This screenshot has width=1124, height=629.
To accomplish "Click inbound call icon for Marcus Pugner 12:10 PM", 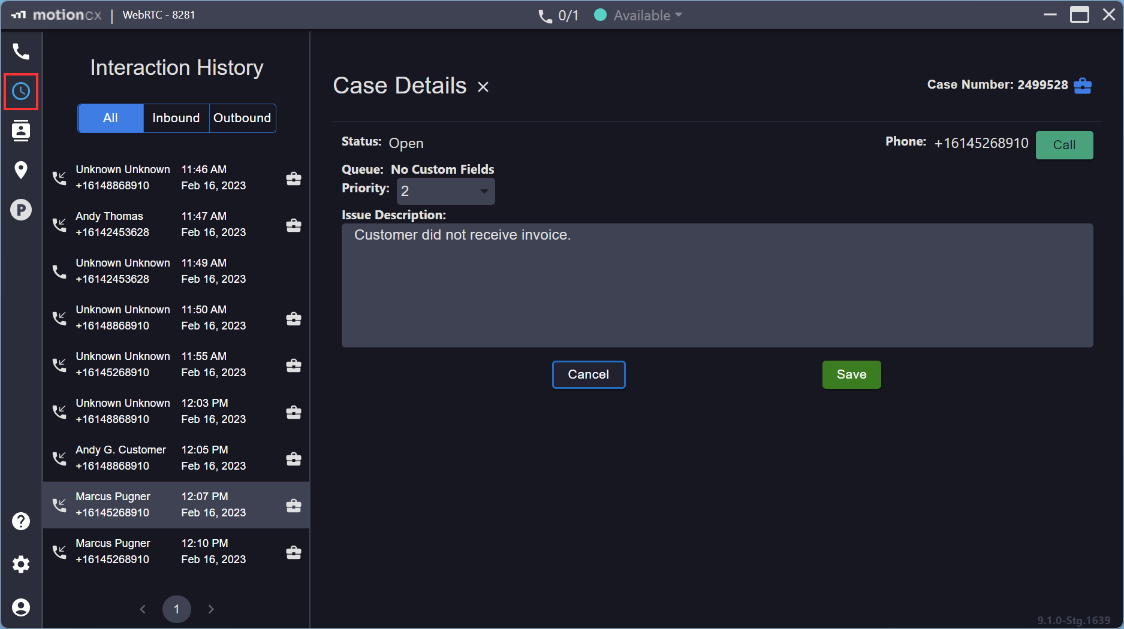I will click(x=59, y=552).
